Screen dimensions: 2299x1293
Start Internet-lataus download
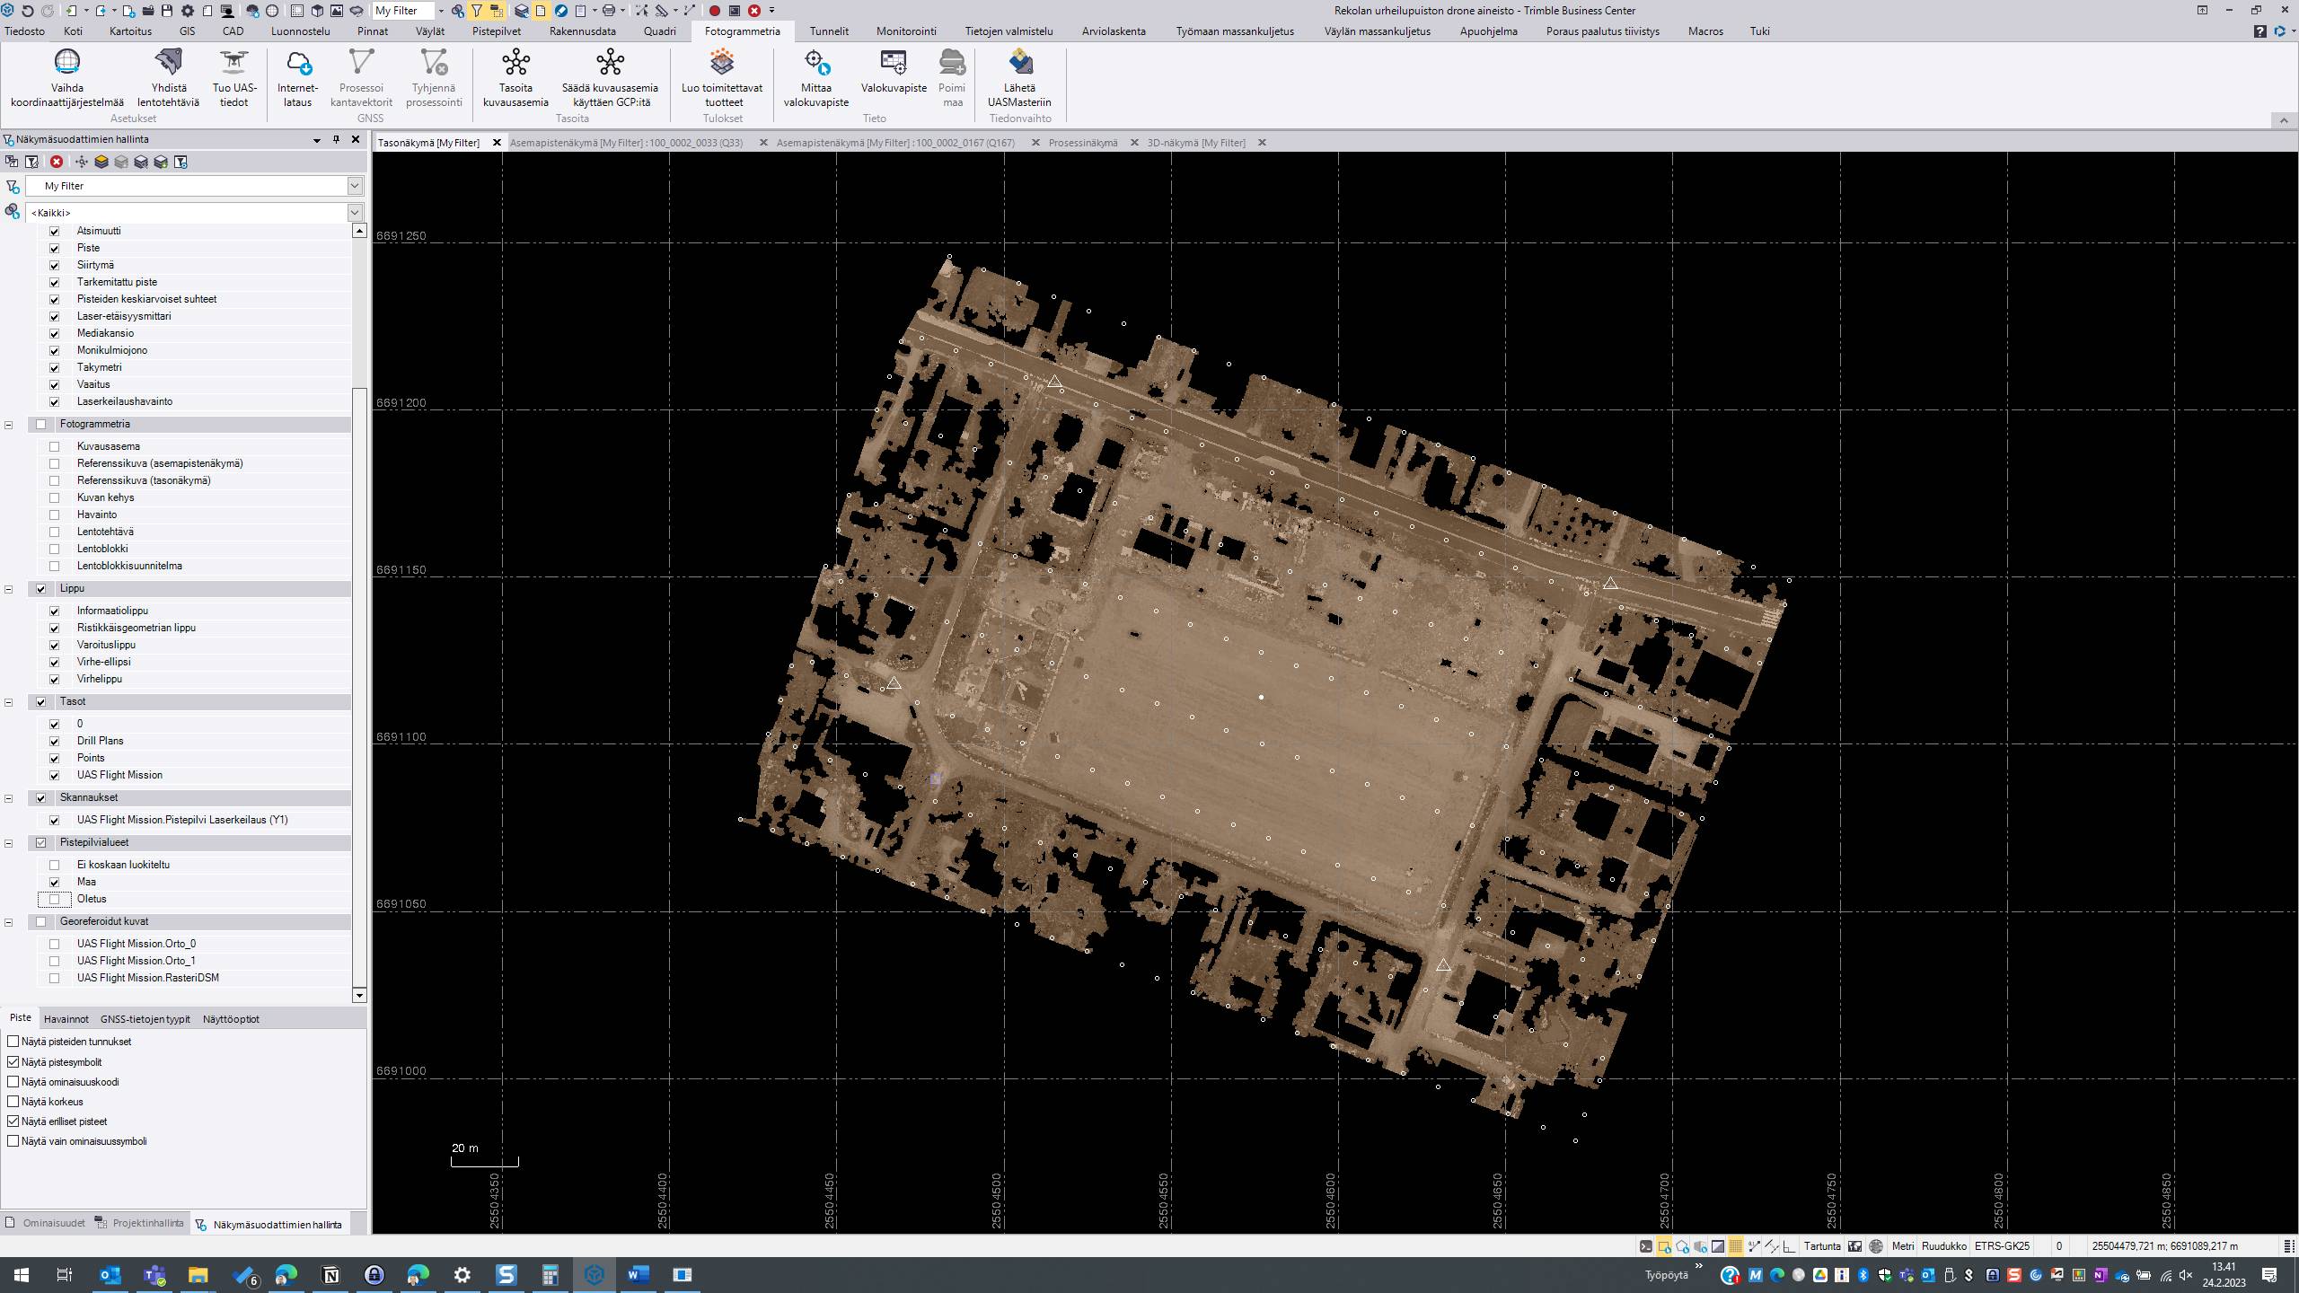pyautogui.click(x=297, y=77)
